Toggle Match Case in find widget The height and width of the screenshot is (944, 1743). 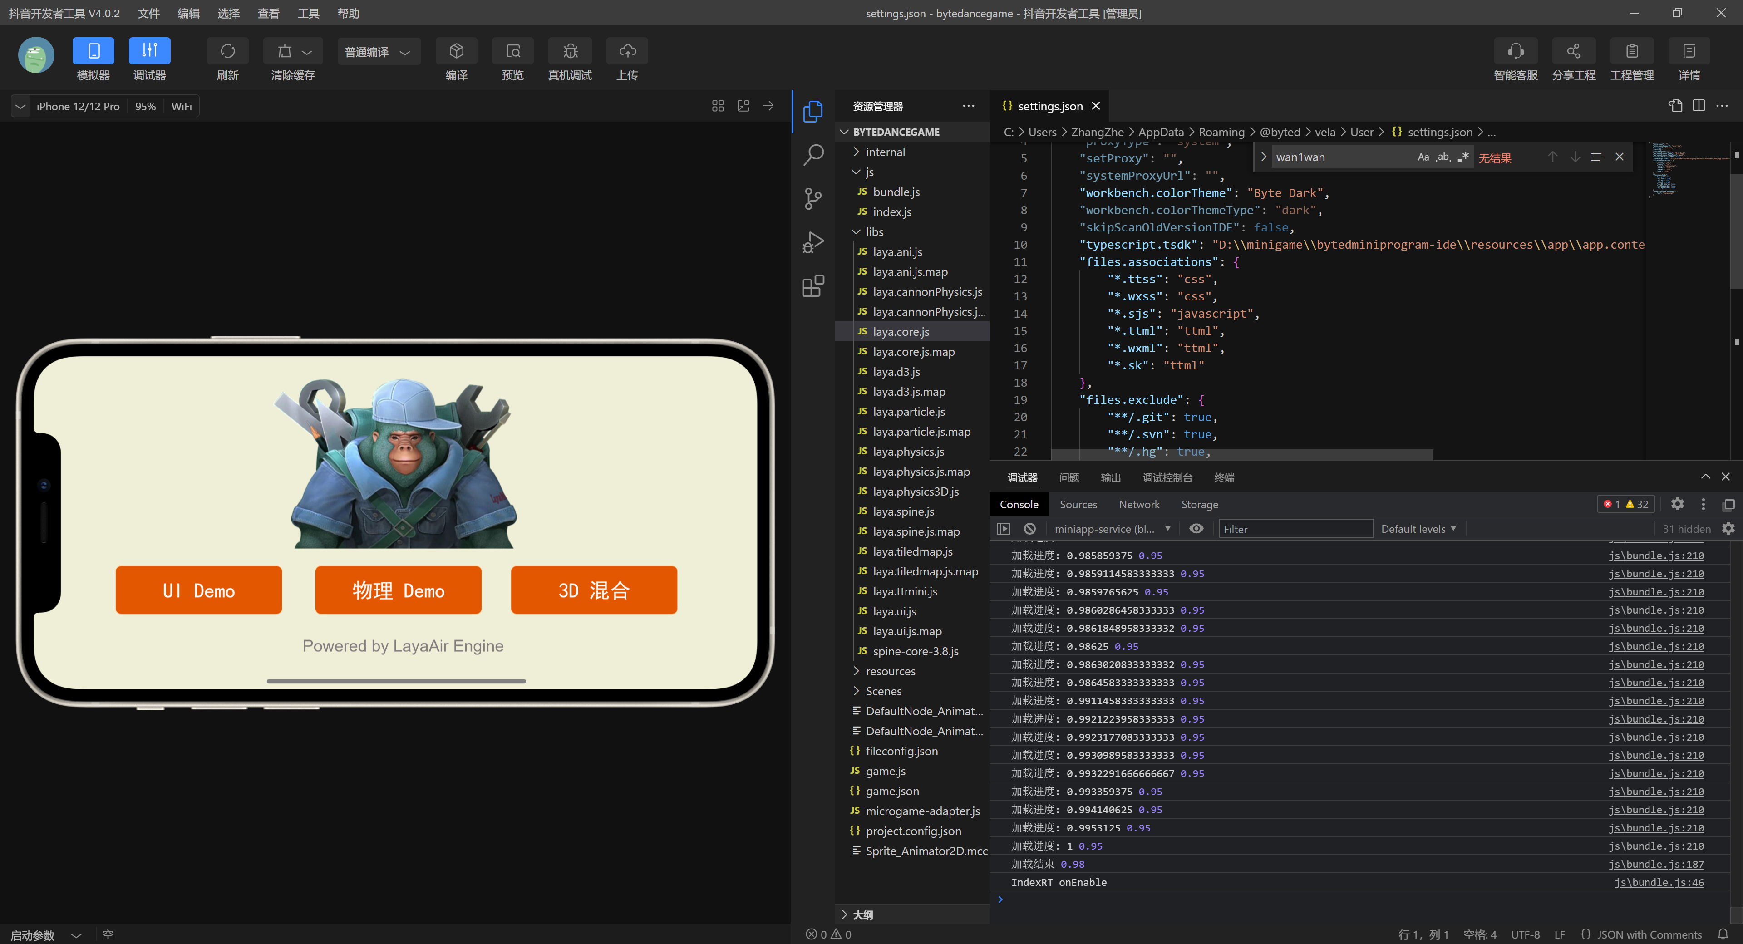click(x=1423, y=157)
